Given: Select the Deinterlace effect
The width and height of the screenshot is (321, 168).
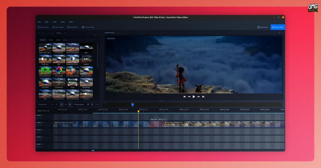Looking at the screenshot, I should 86,82.
